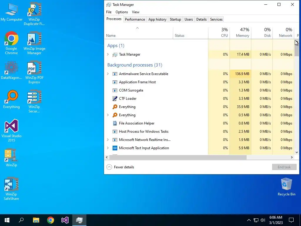Open the network icon in system tray

[256, 220]
